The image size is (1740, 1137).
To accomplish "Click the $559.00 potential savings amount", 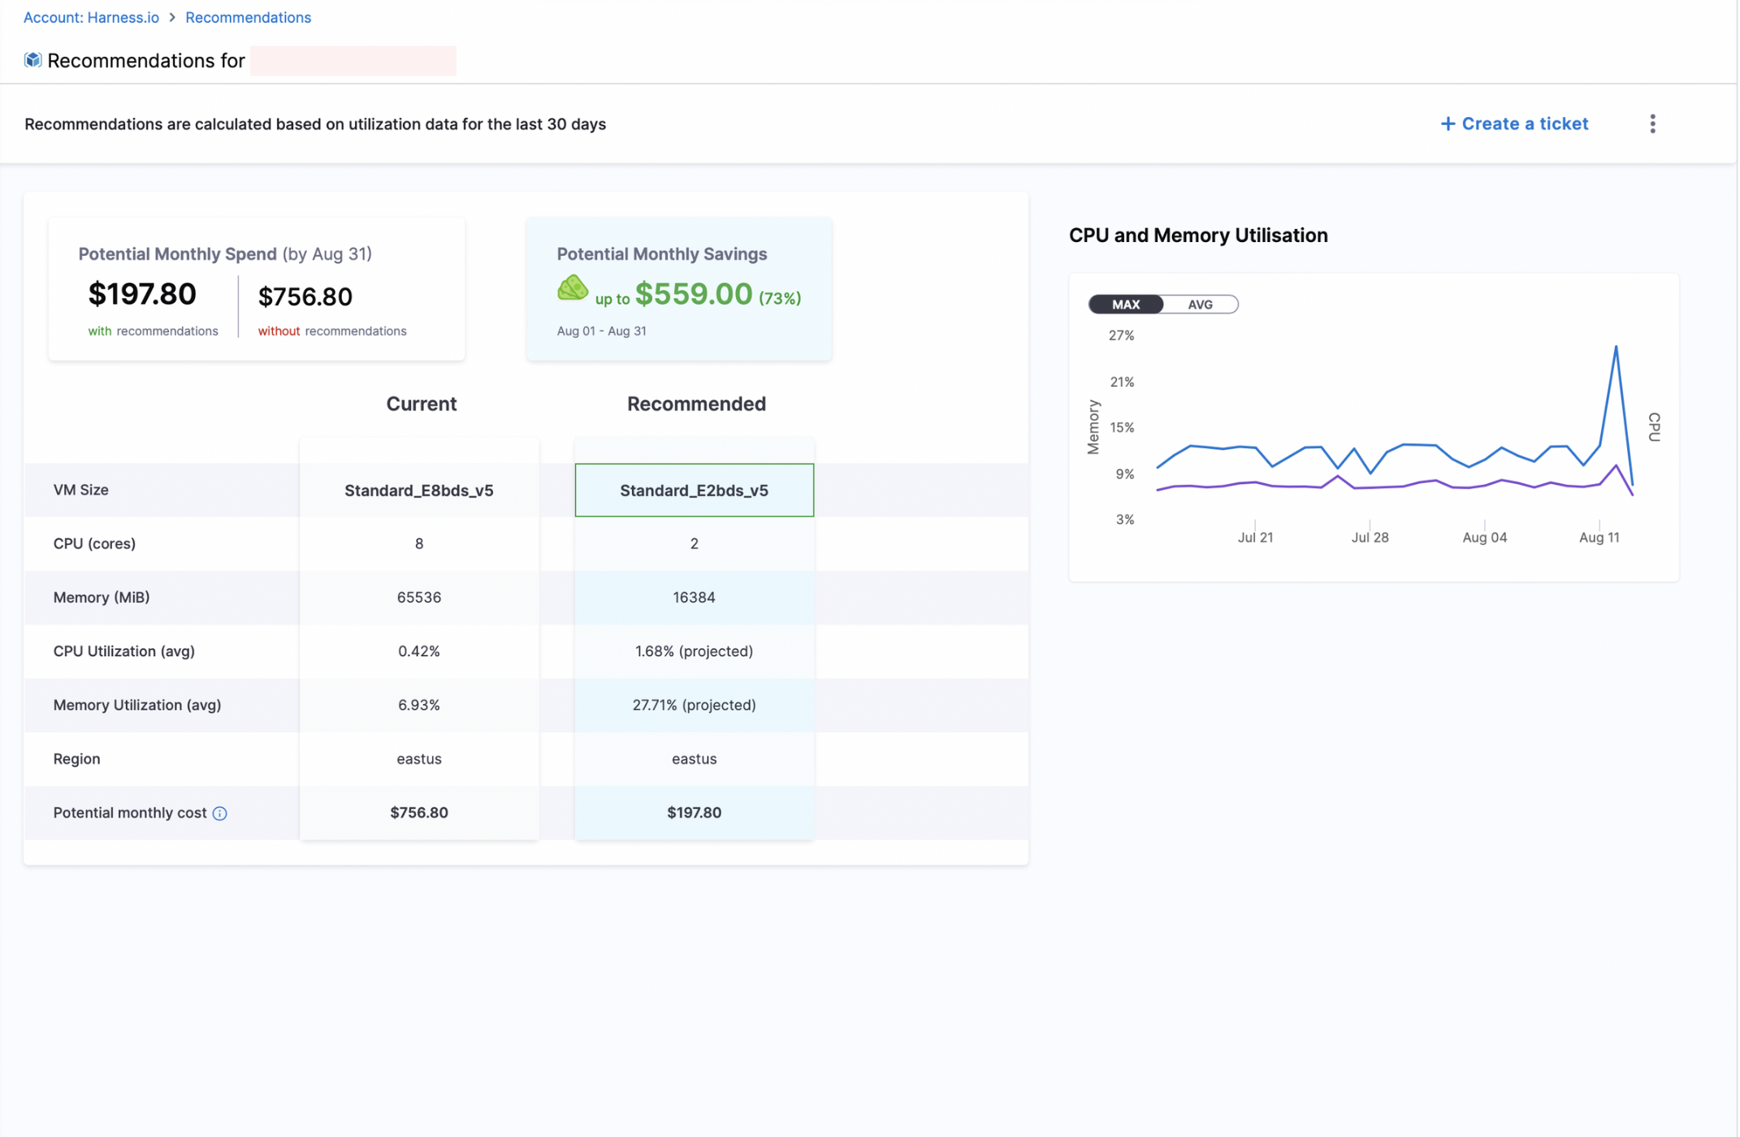I will pos(693,294).
